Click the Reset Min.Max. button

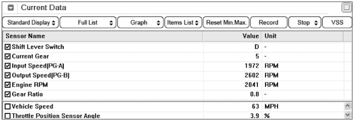pyautogui.click(x=226, y=23)
